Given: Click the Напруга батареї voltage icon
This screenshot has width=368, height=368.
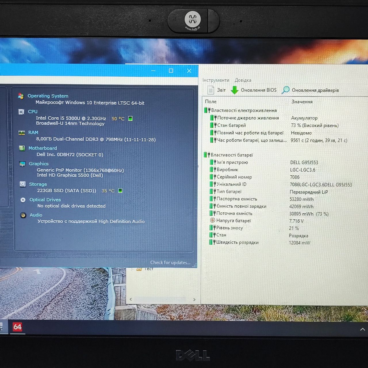Looking at the screenshot, I should pos(212,220).
